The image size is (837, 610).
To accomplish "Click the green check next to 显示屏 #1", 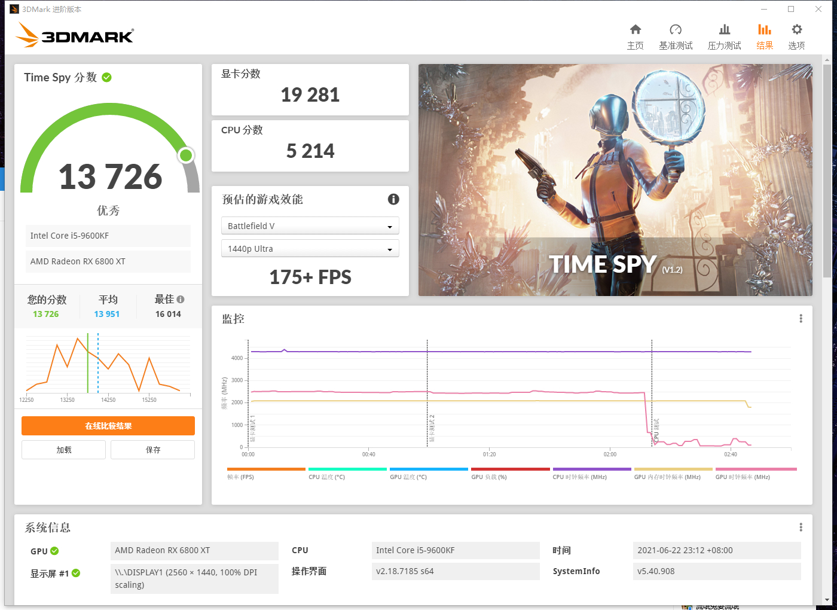I will (76, 573).
